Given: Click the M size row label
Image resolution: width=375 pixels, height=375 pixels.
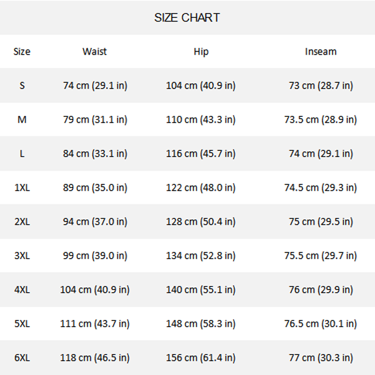Looking at the screenshot, I should pos(22,120).
